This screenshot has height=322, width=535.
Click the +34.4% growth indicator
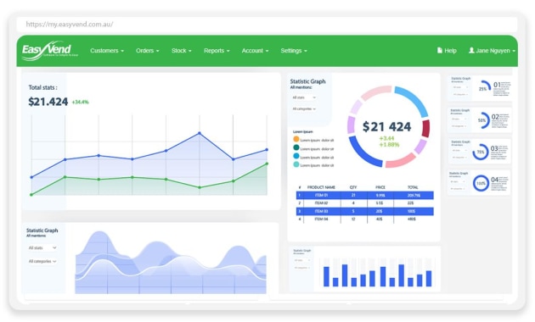[x=81, y=103]
